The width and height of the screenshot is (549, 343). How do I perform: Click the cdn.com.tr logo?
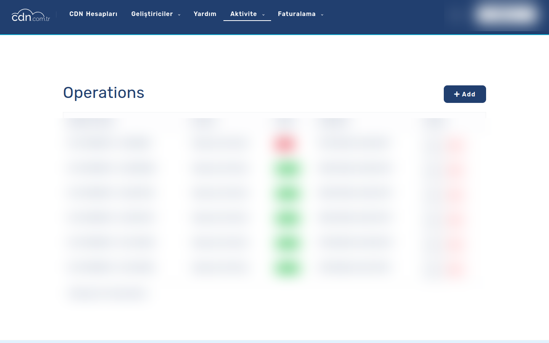(x=30, y=15)
